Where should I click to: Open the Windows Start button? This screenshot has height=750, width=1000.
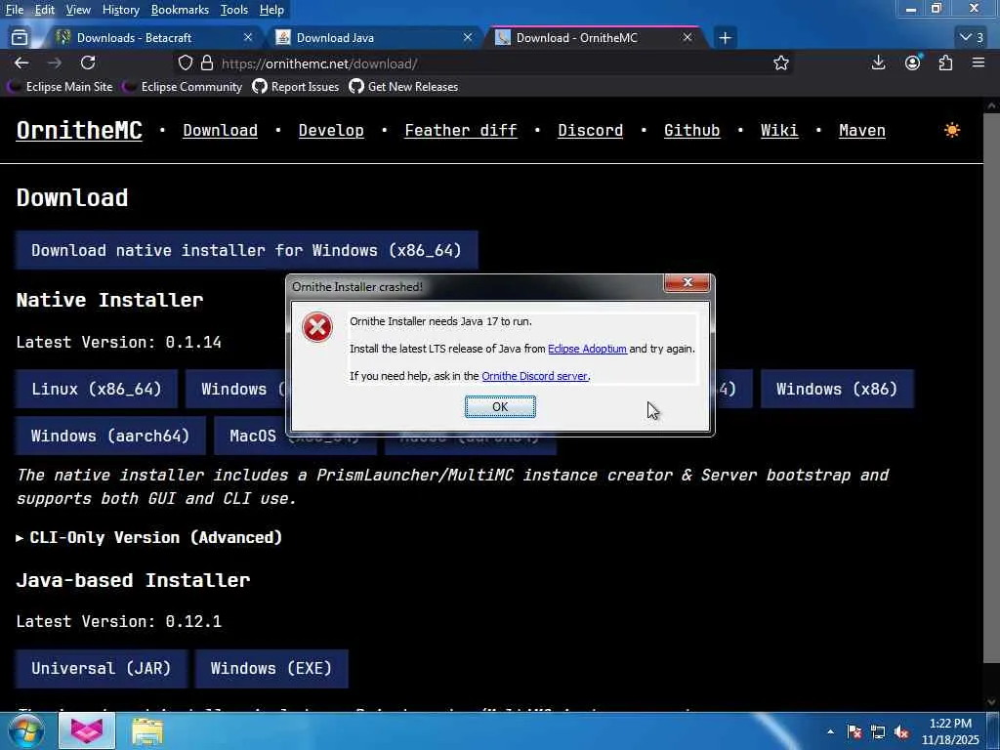[x=26, y=730]
